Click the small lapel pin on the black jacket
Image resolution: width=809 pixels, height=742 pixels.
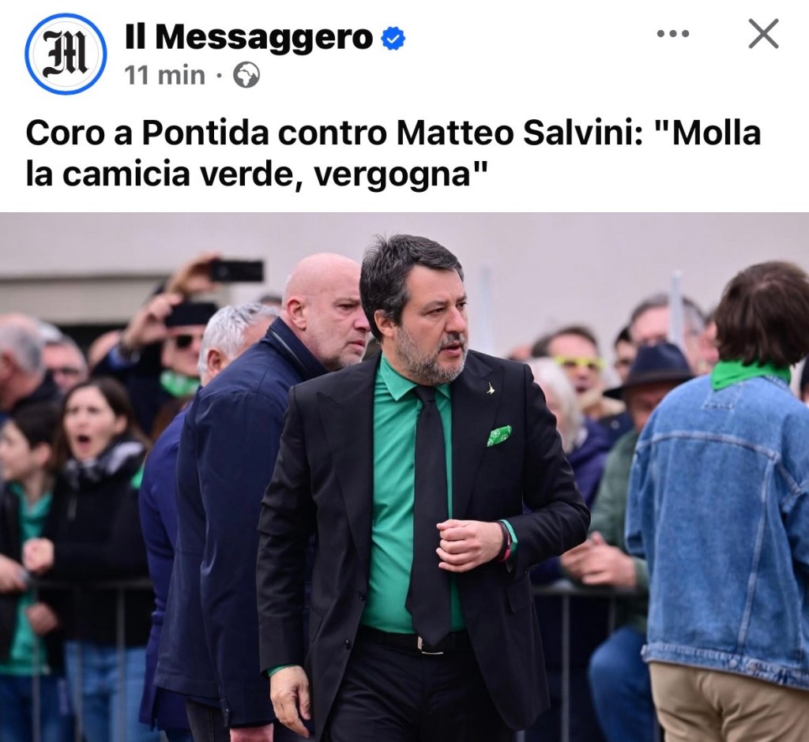(x=491, y=388)
